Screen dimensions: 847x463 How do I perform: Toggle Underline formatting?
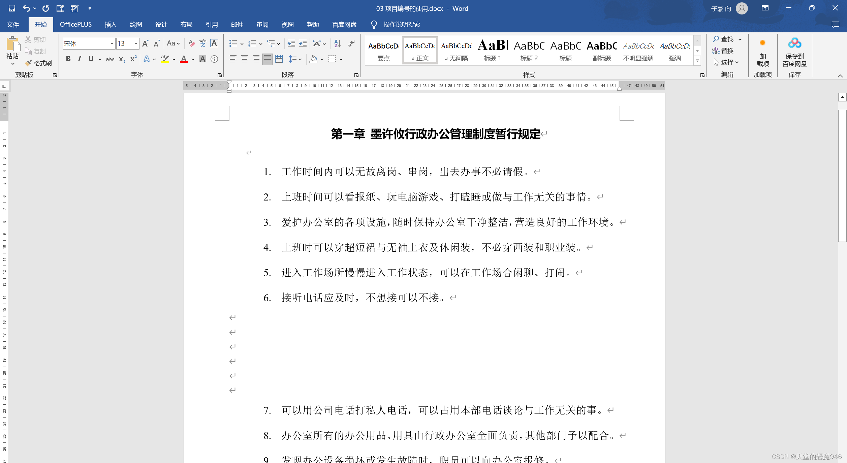tap(91, 59)
